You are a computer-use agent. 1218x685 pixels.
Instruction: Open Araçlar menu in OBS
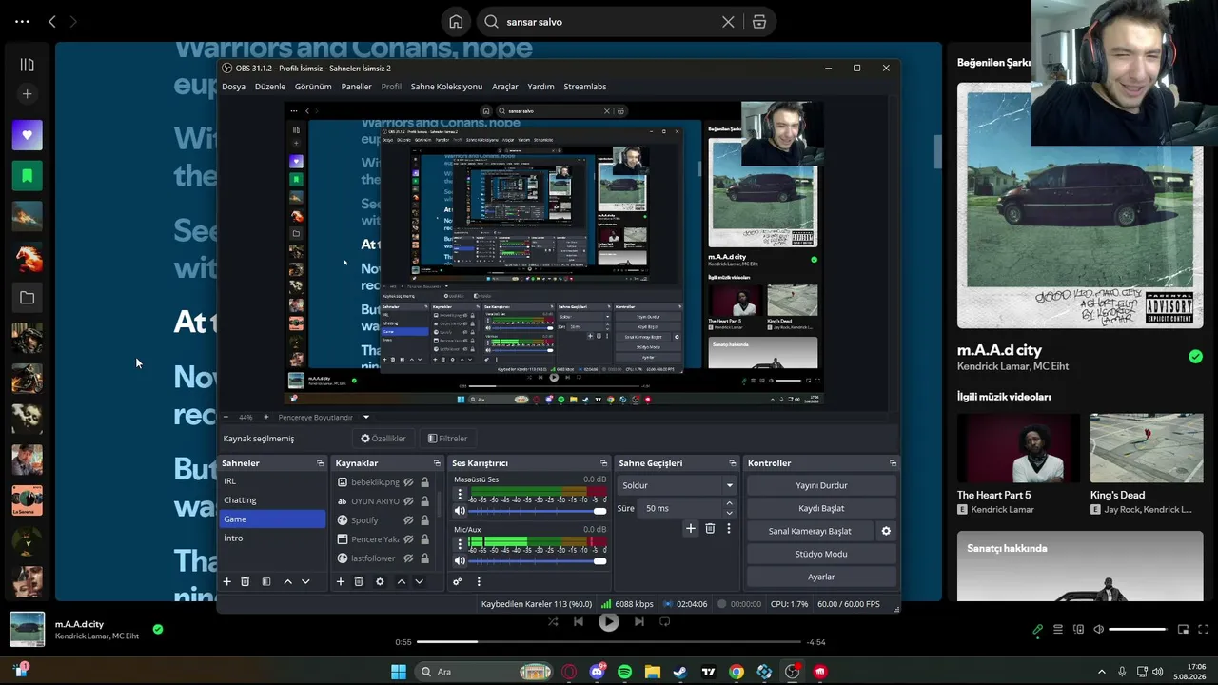pyautogui.click(x=505, y=87)
